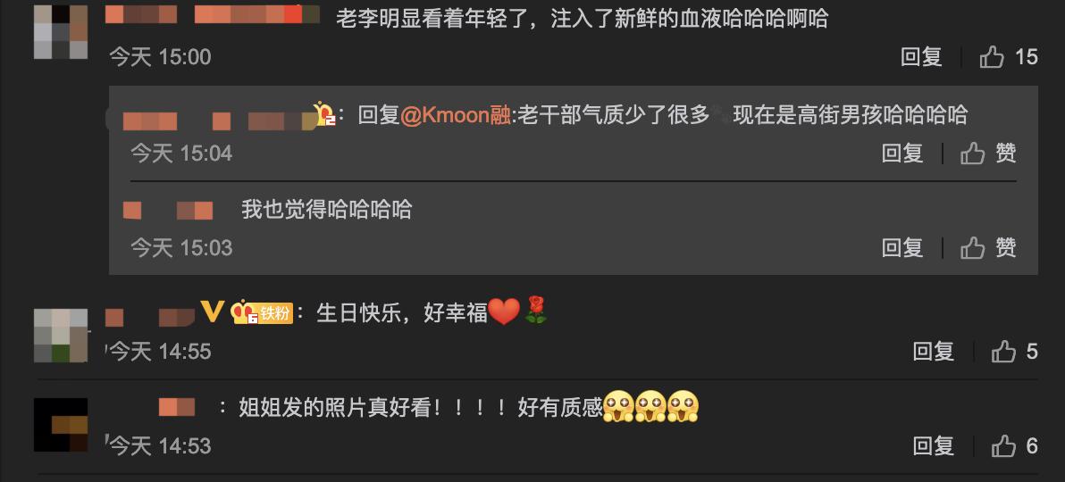Screen dimensions: 1065x482
Task: Click the crown badge next to 15:04 replier
Action: (x=324, y=114)
